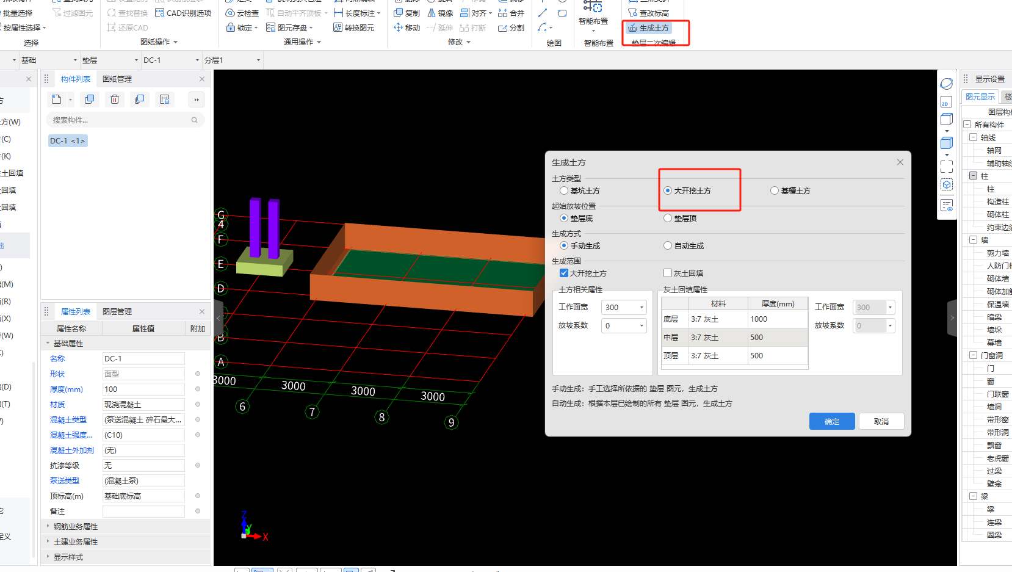Click the search magnifier icon in component search
The width and height of the screenshot is (1012, 572).
195,120
